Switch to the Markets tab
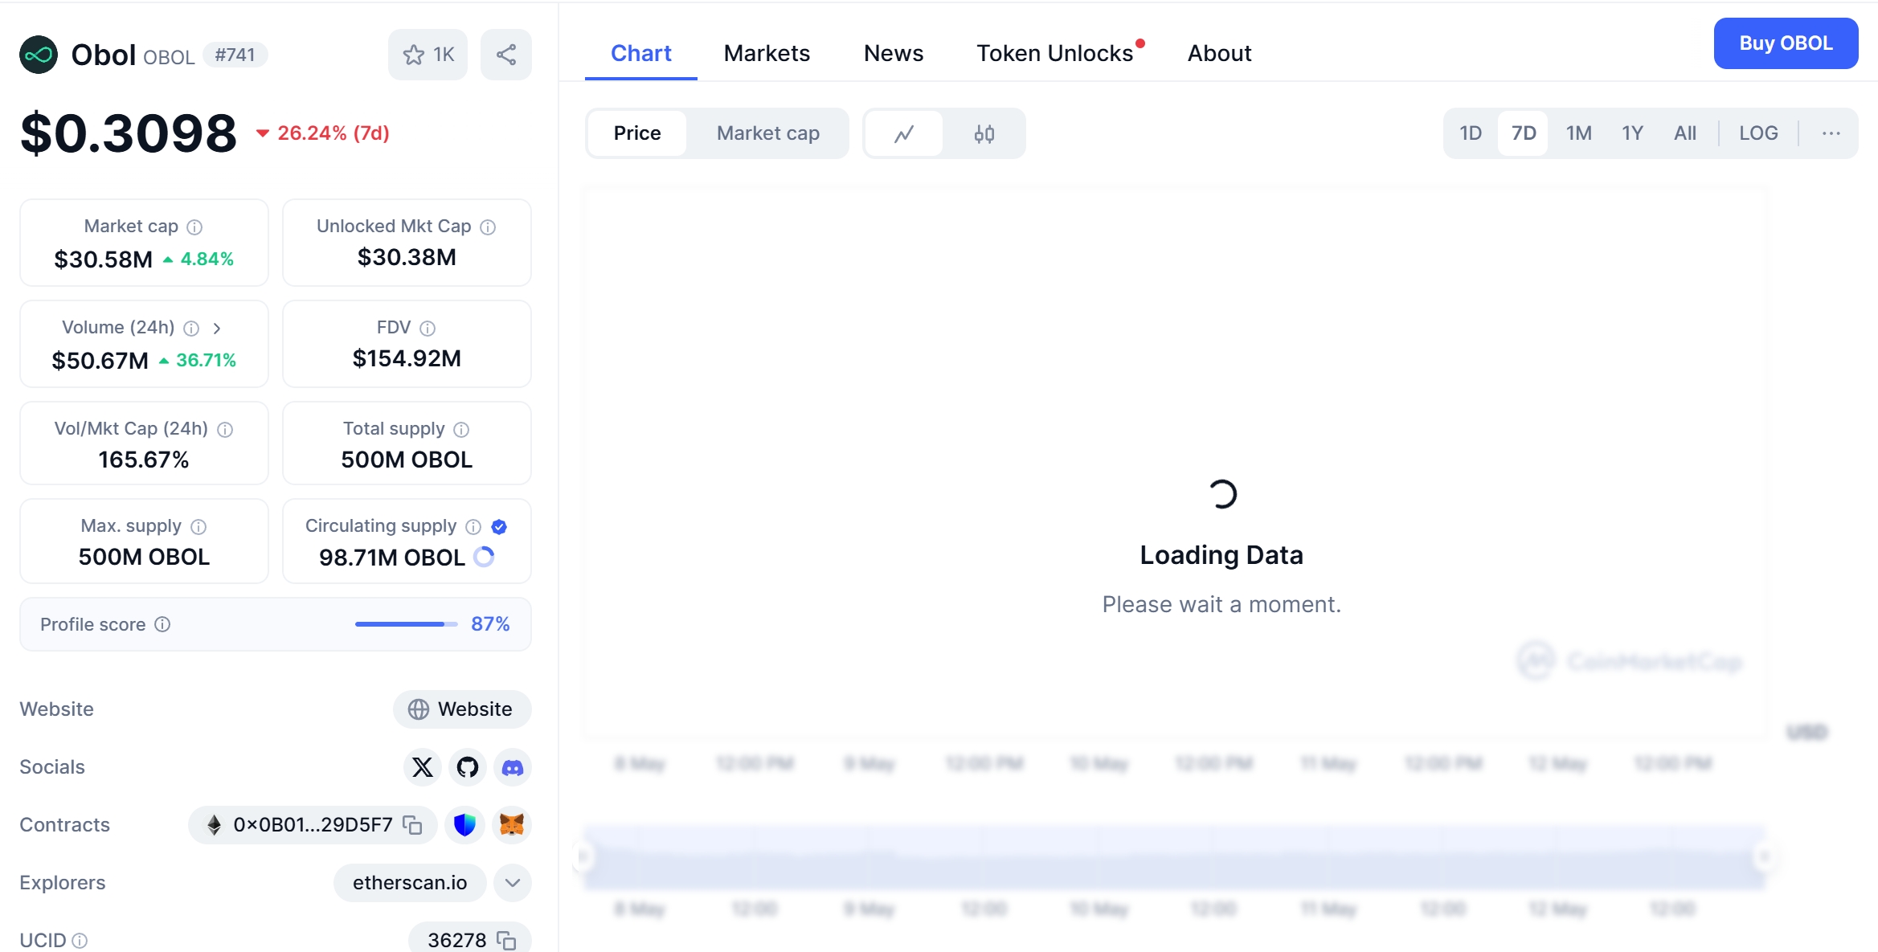This screenshot has height=952, width=1878. (x=766, y=53)
